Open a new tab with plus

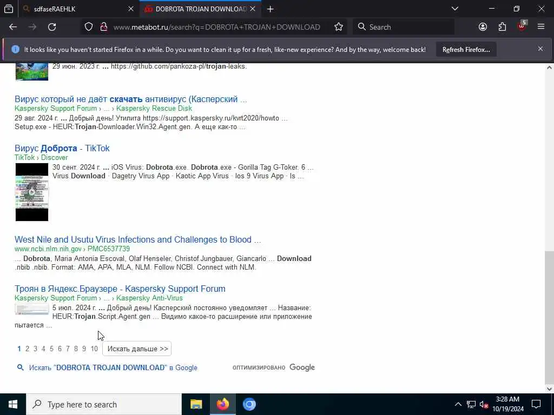click(271, 9)
